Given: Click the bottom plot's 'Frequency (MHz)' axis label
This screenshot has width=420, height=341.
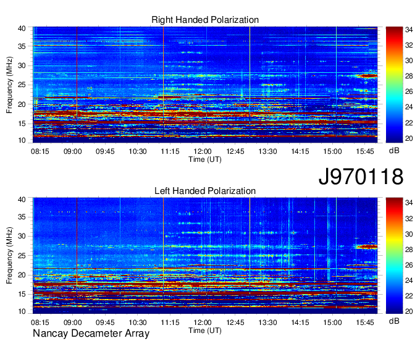Looking at the screenshot, I should (9, 256).
